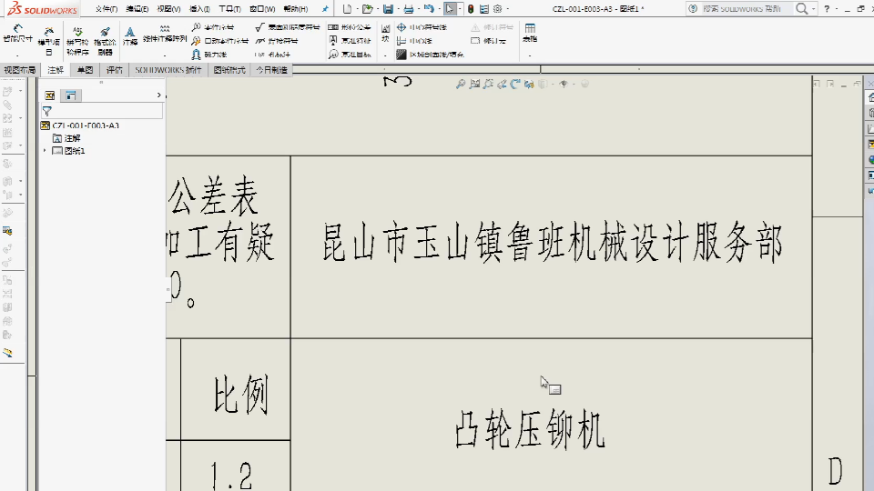This screenshot has width=874, height=491.
Task: Click the Open file icon
Action: point(367,9)
